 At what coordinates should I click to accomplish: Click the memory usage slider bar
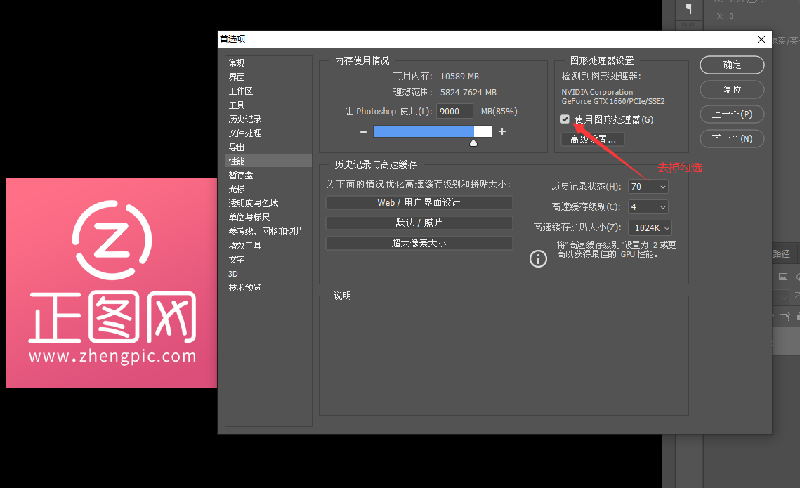coord(433,131)
